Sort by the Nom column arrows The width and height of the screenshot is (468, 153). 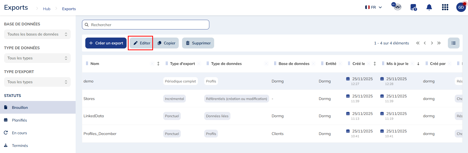coord(158,64)
